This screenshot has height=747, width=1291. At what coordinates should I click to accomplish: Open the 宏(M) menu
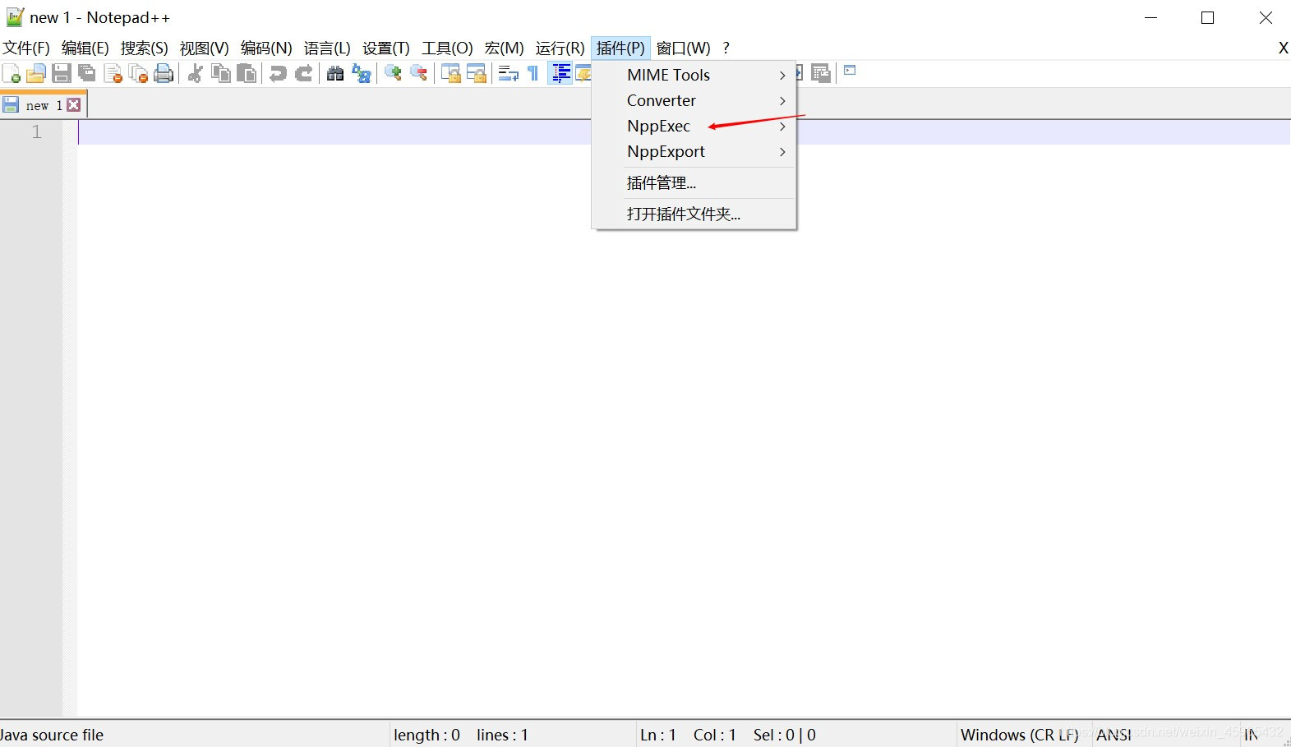[505, 48]
